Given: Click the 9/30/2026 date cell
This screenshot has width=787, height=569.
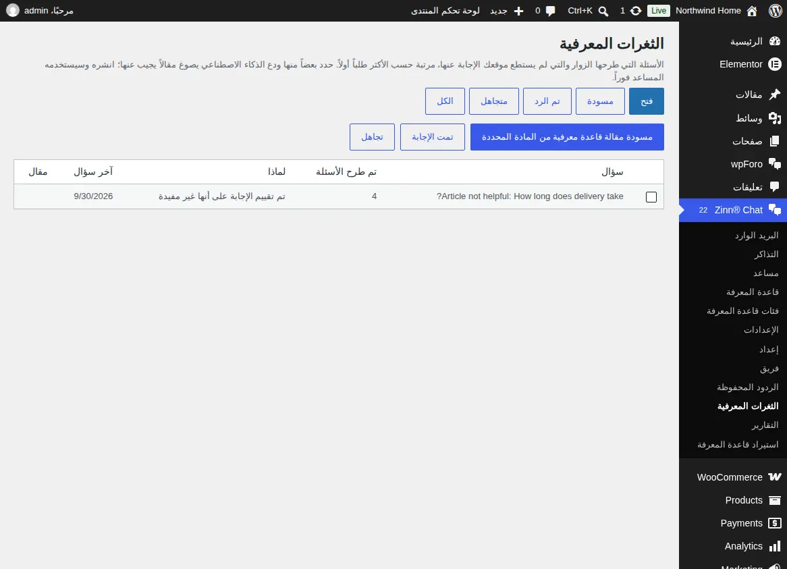Looking at the screenshot, I should pos(93,196).
